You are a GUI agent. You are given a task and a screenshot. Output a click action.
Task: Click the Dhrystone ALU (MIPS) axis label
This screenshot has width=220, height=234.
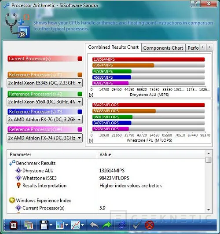pos(149,95)
